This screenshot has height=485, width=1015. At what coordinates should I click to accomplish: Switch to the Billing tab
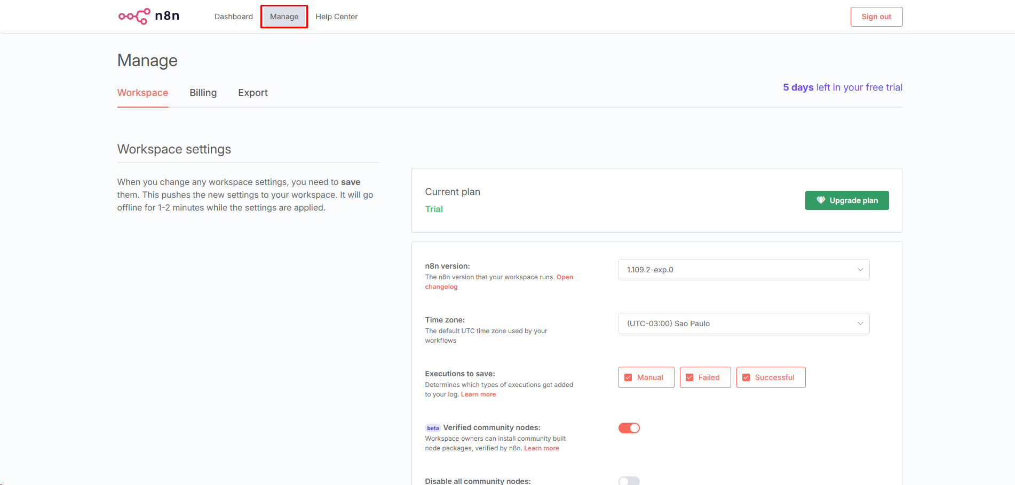[203, 93]
